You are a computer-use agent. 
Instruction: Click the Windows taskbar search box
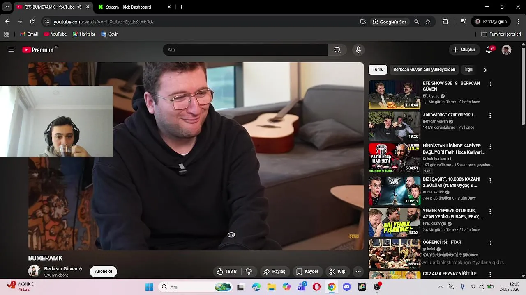(196, 287)
